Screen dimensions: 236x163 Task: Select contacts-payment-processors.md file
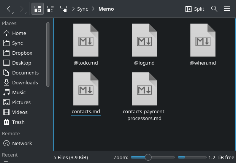click(144, 89)
